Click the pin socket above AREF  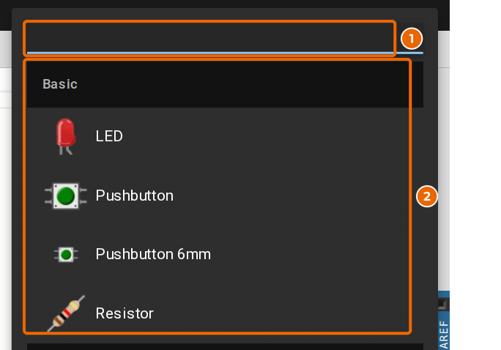[x=442, y=304]
